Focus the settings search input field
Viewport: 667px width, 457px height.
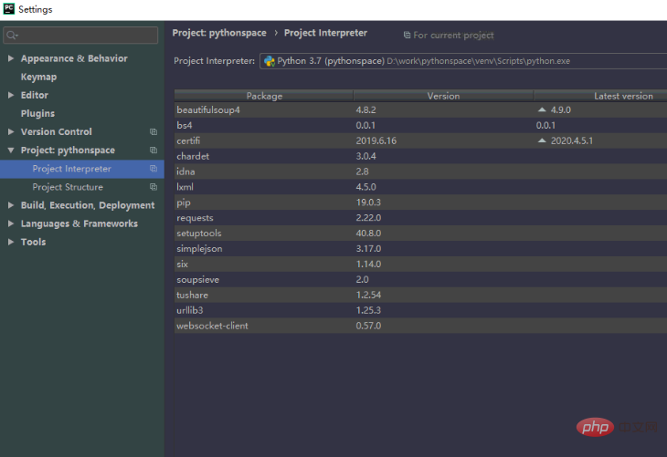pyautogui.click(x=87, y=36)
